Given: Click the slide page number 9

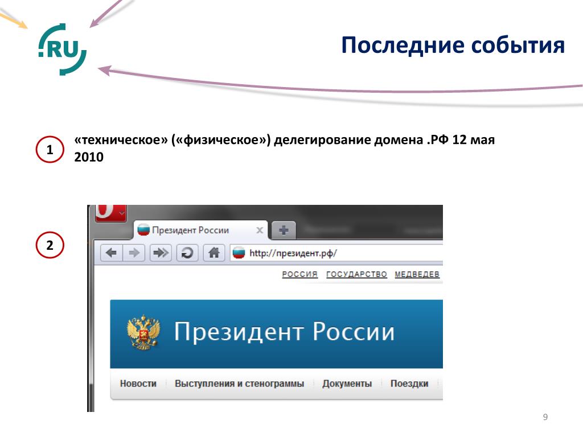Looking at the screenshot, I should pos(545,417).
